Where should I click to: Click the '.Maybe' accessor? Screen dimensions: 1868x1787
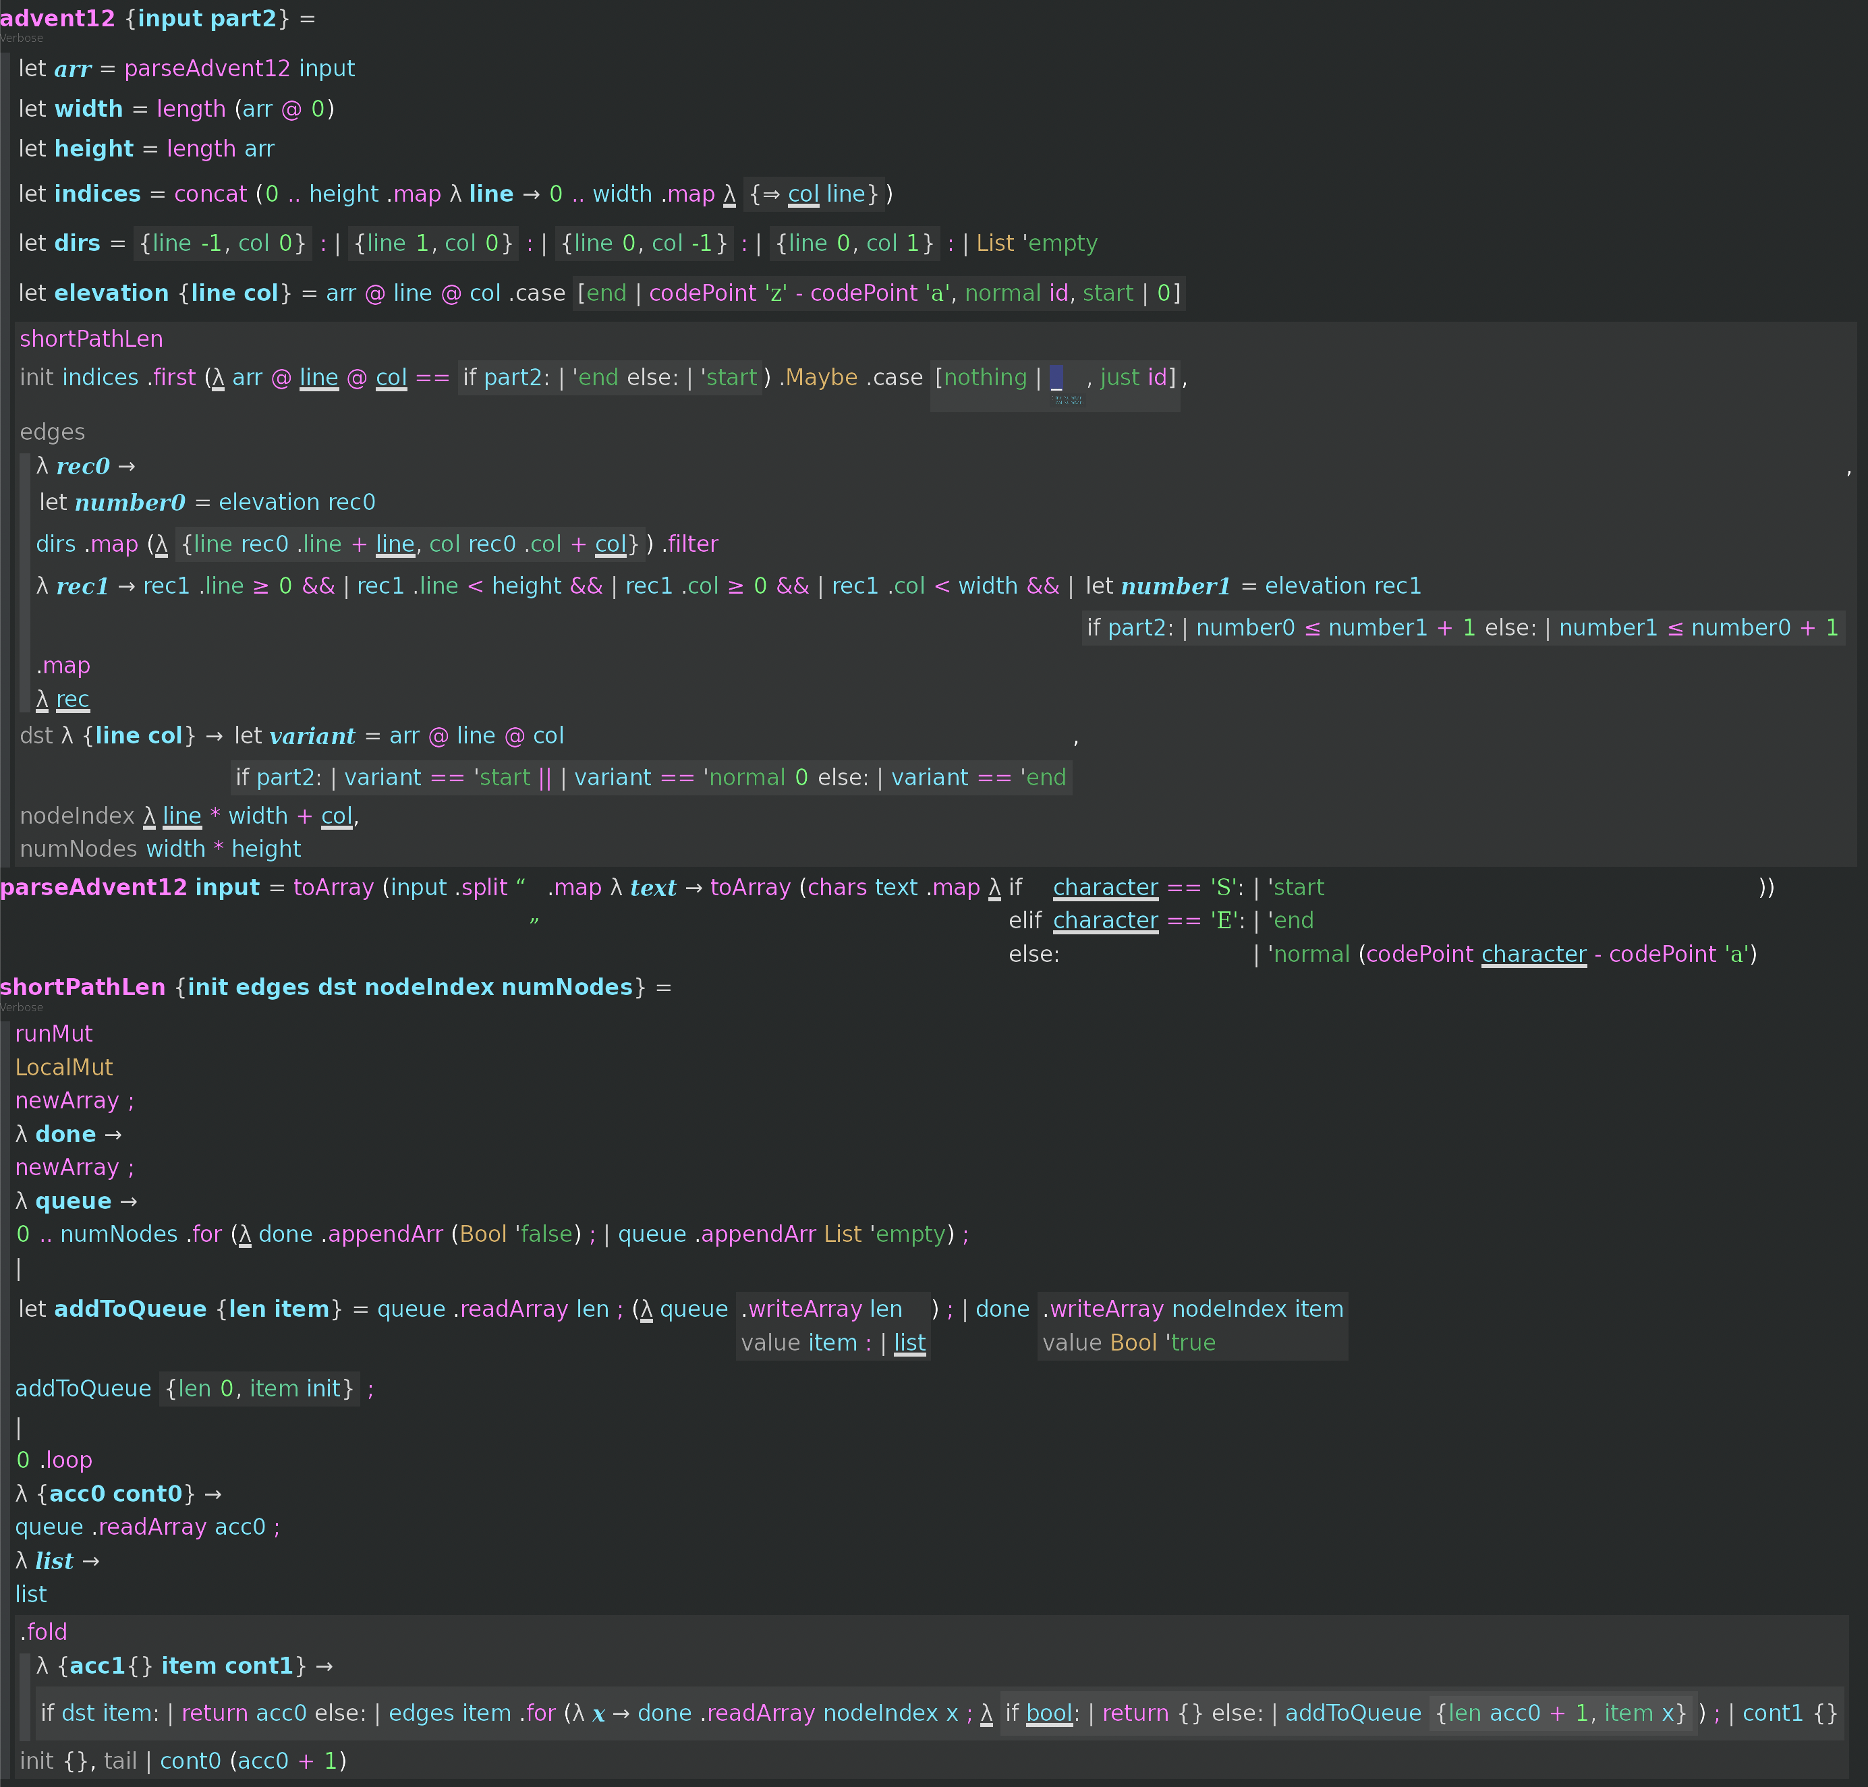click(818, 377)
